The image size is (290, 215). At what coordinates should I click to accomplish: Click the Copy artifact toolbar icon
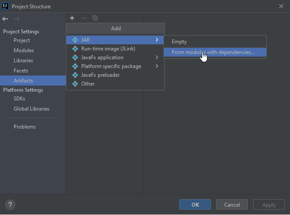[95, 18]
